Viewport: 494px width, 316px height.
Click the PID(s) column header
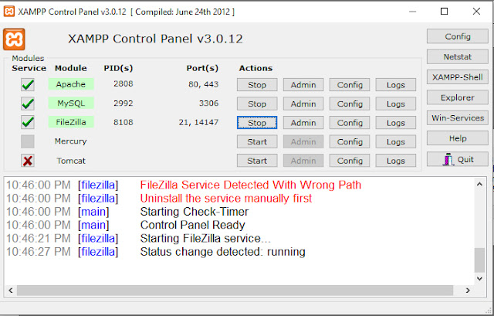coord(118,68)
